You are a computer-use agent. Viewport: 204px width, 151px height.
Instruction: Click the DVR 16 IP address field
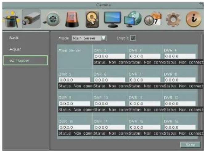click(x=180, y=127)
